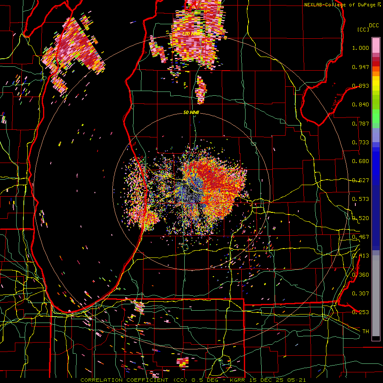The width and height of the screenshot is (383, 383).
Task: Click the 50 NMI range ring label
Action: pyautogui.click(x=191, y=113)
